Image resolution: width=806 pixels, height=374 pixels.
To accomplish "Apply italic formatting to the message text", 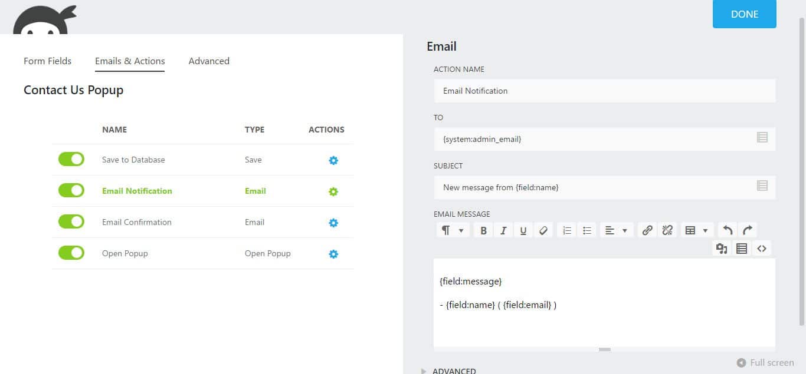I will (x=503, y=230).
